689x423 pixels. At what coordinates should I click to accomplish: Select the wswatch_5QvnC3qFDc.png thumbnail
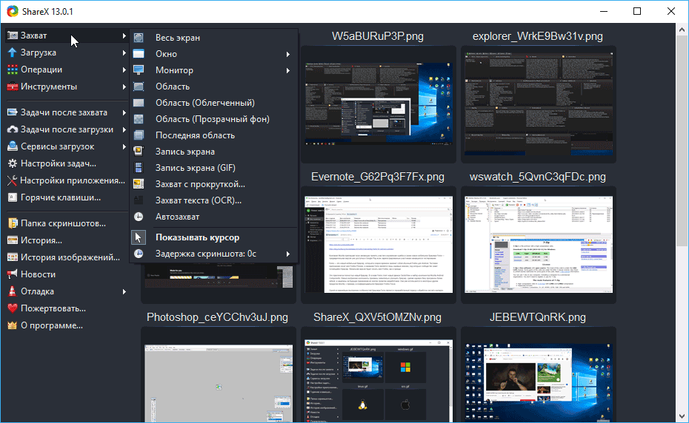pyautogui.click(x=539, y=245)
